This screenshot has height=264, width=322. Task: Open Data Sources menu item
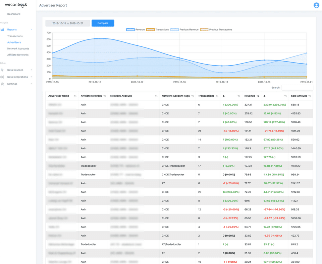(x=15, y=70)
